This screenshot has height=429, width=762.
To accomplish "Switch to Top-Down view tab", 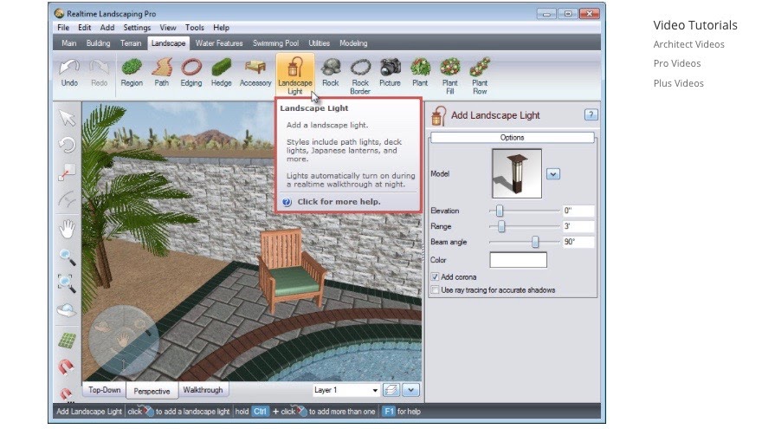I will pyautogui.click(x=105, y=390).
